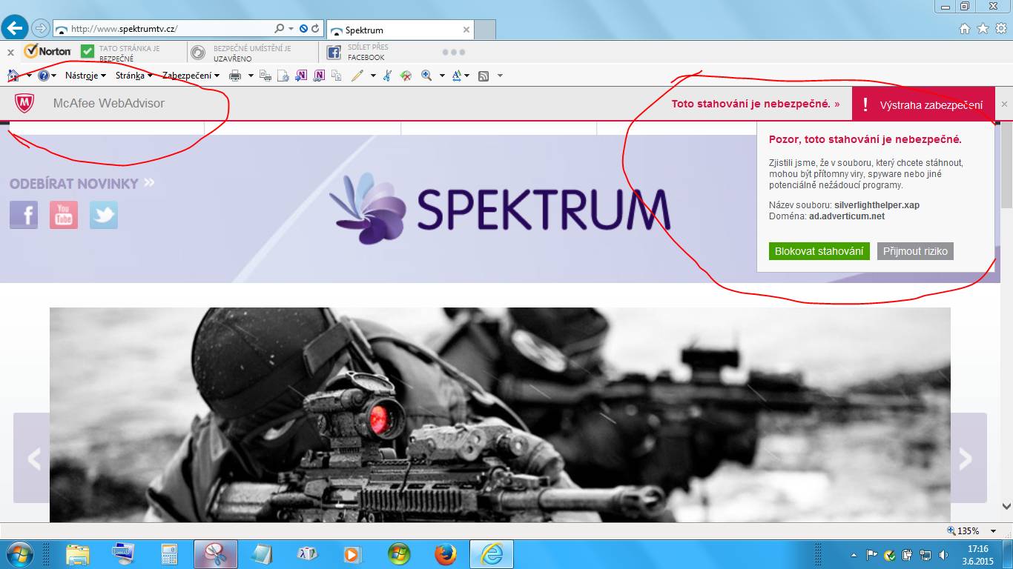Show hidden system tray icons arrow
The width and height of the screenshot is (1013, 569).
click(854, 555)
